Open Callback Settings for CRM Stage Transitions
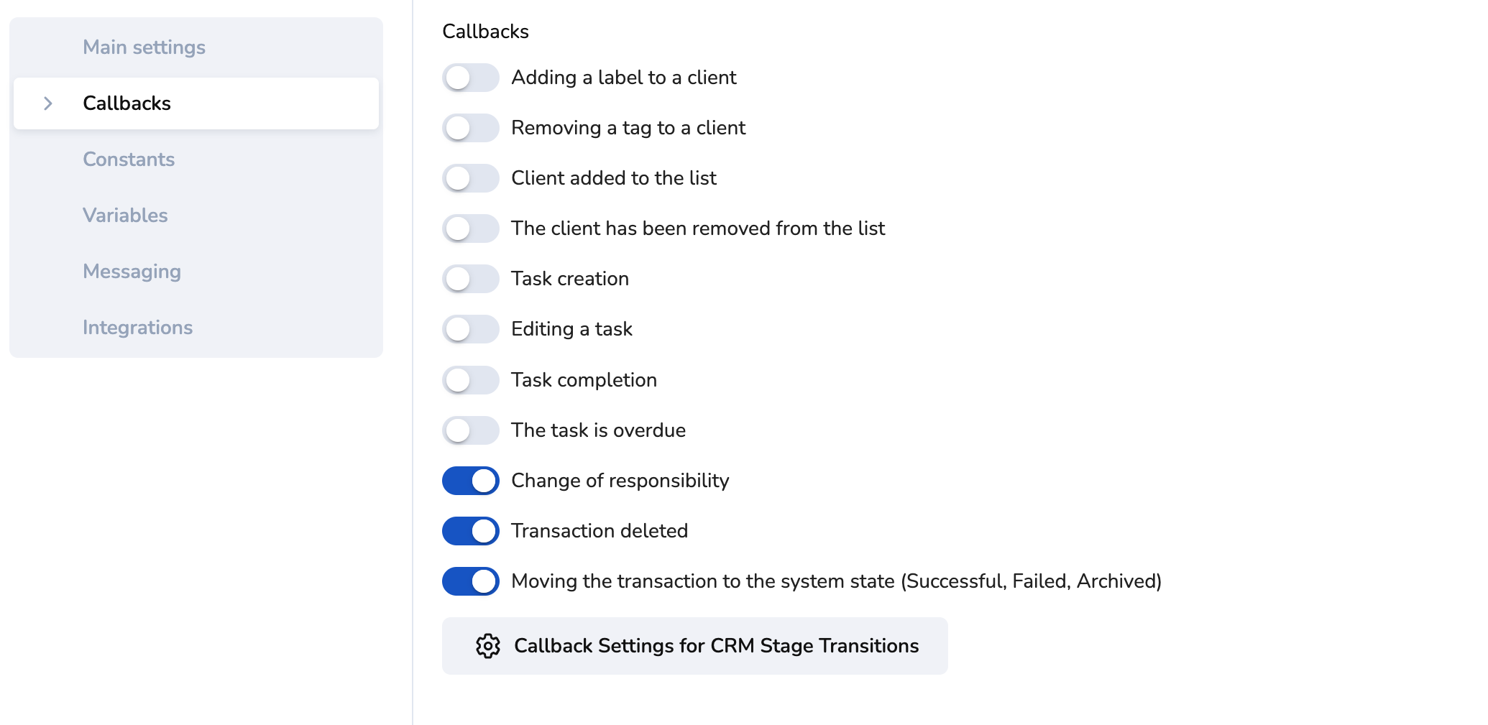 point(715,646)
